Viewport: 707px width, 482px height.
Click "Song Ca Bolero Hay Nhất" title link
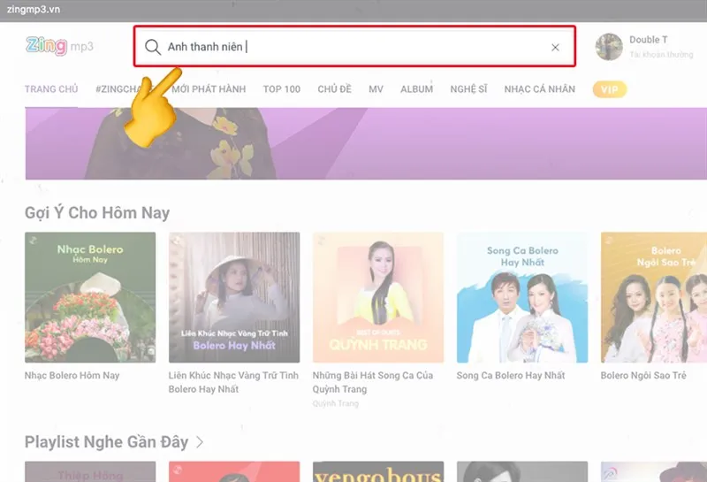pos(511,376)
